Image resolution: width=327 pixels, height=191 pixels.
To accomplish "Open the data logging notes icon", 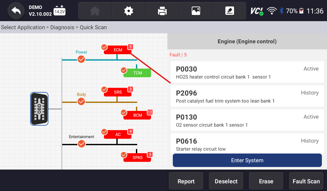I will click(x=229, y=11).
